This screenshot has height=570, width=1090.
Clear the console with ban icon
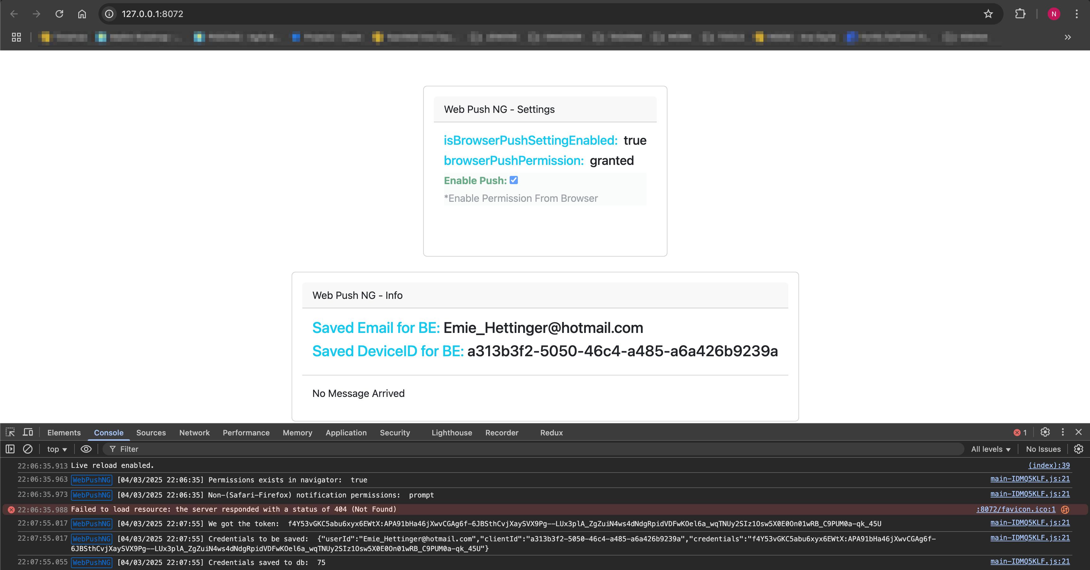(27, 449)
